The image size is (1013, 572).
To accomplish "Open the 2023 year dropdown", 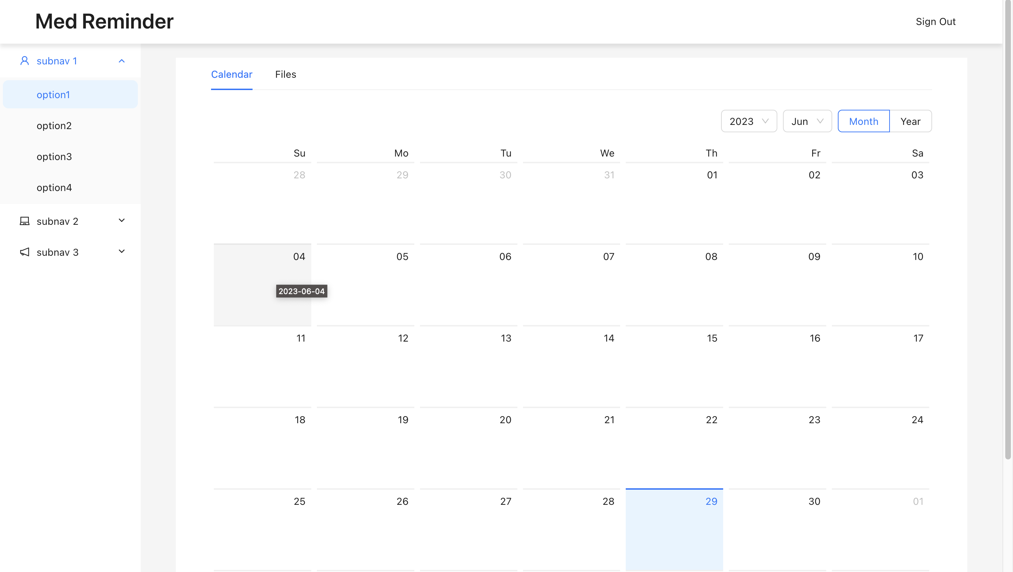I will click(748, 121).
